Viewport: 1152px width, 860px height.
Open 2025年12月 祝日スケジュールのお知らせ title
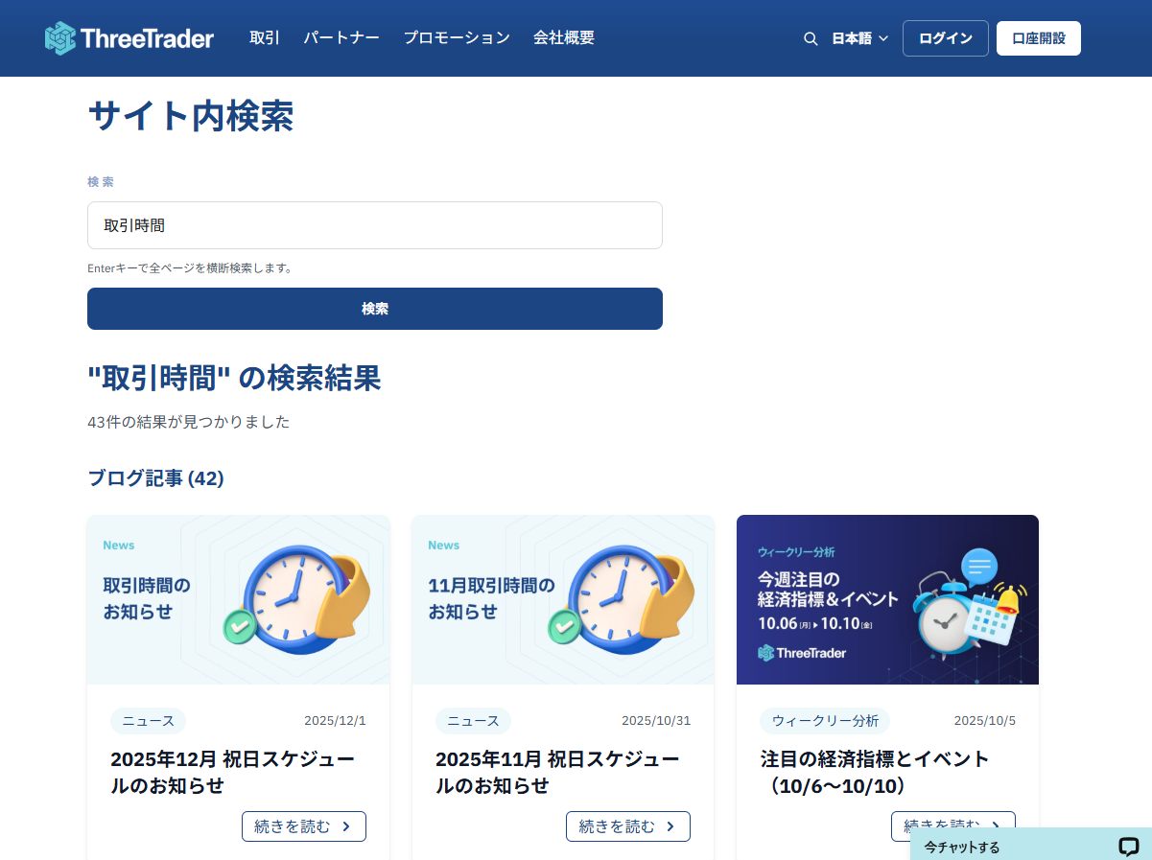(x=233, y=773)
